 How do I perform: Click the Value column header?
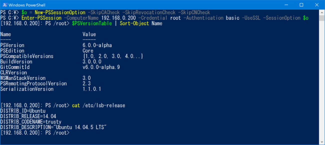click(x=89, y=34)
